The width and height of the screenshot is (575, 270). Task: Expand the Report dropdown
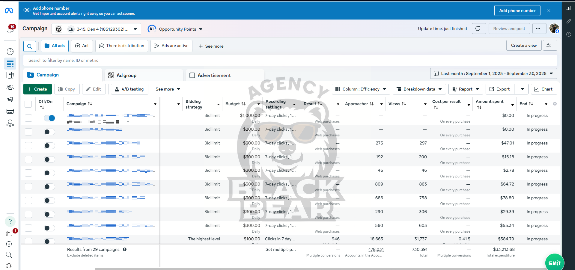(466, 89)
